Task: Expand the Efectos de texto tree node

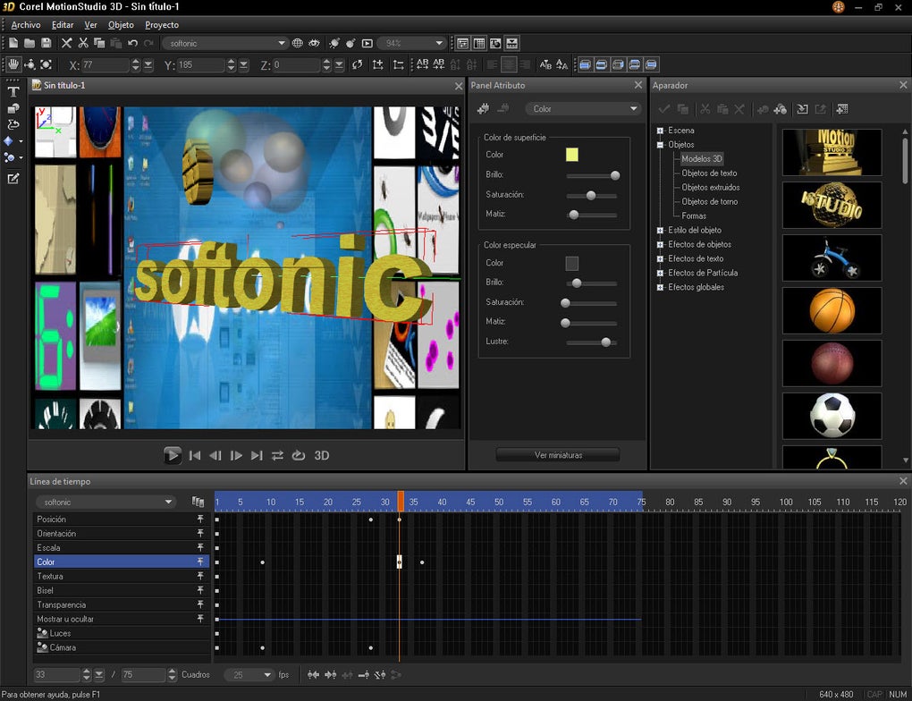Action: (x=660, y=258)
